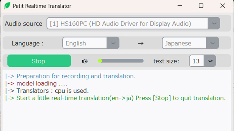Click the 'Translators : cpu is used' log line
234x131 pixels.
point(47,91)
